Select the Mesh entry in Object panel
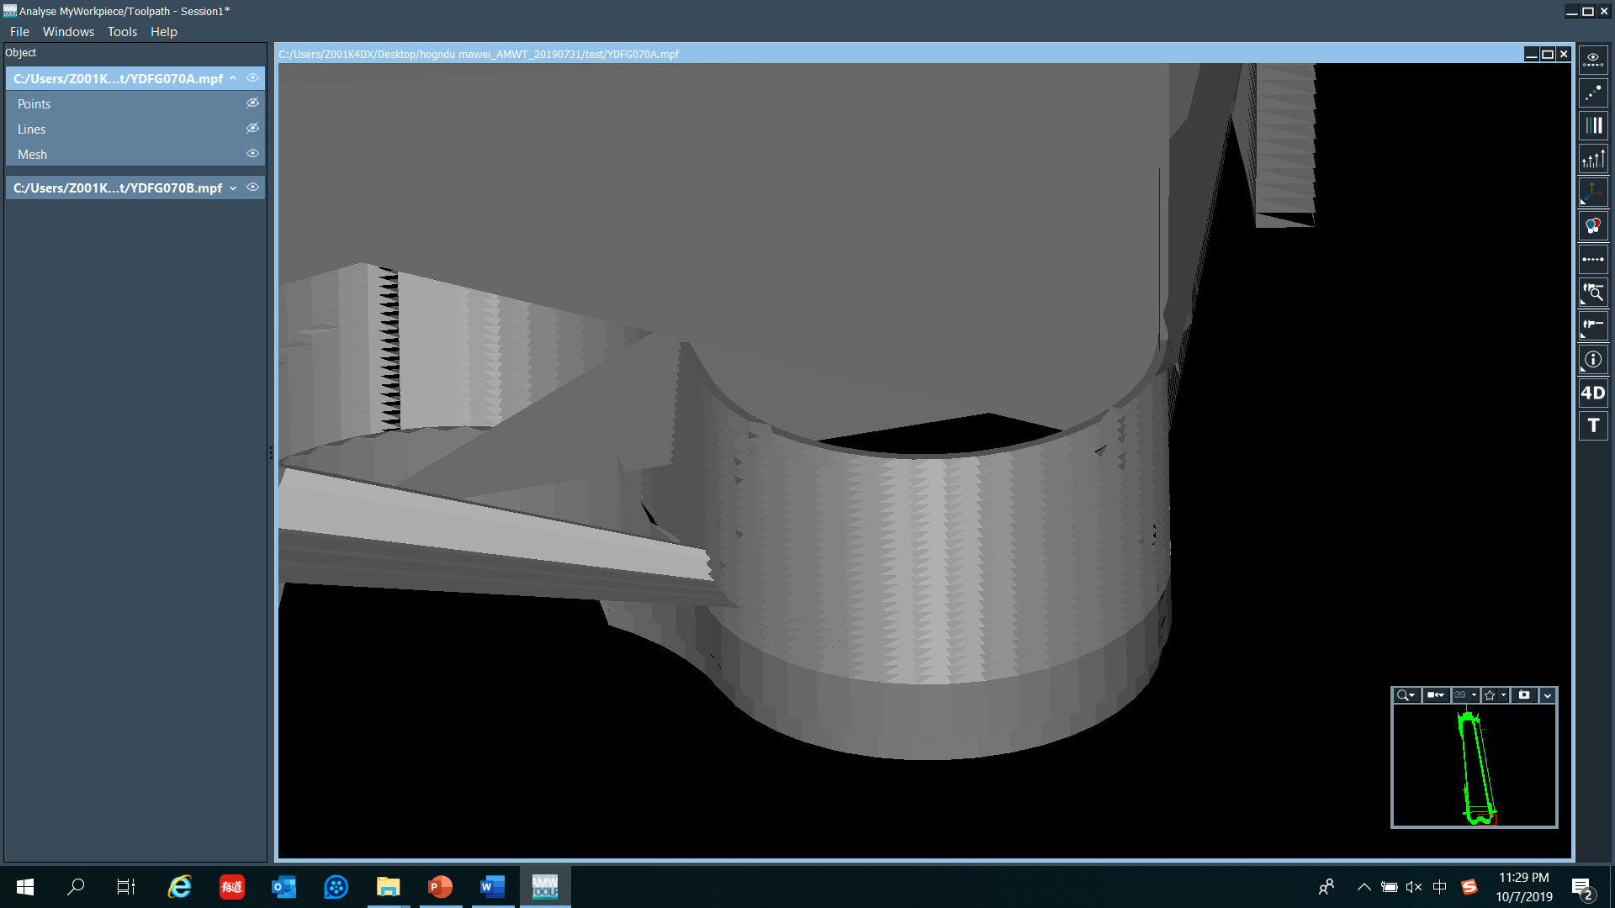 tap(32, 155)
